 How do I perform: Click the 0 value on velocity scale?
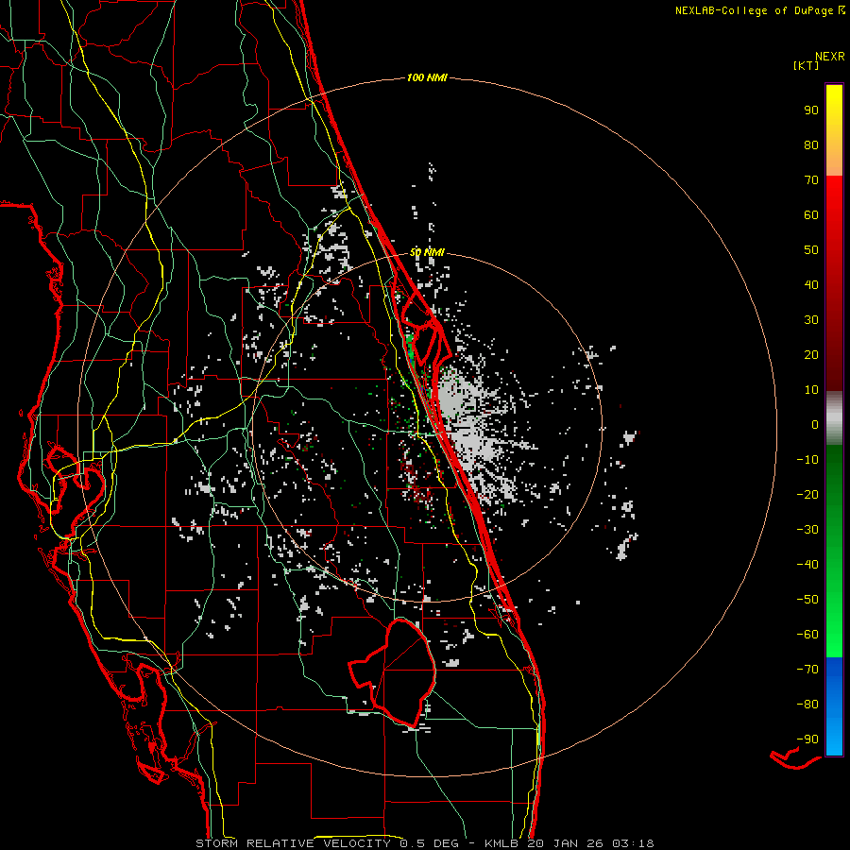pos(815,424)
